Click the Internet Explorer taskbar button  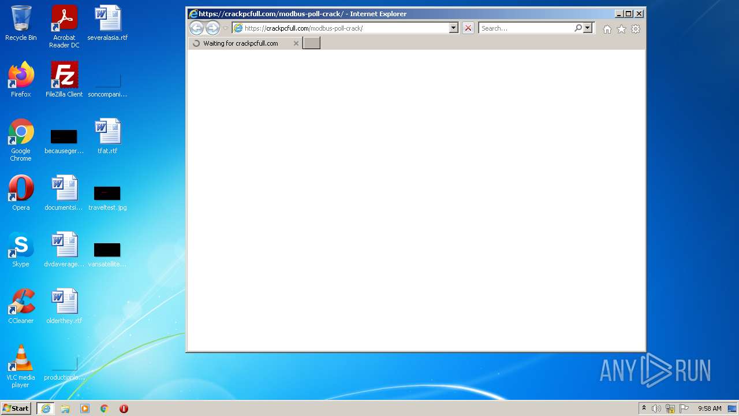(46, 408)
